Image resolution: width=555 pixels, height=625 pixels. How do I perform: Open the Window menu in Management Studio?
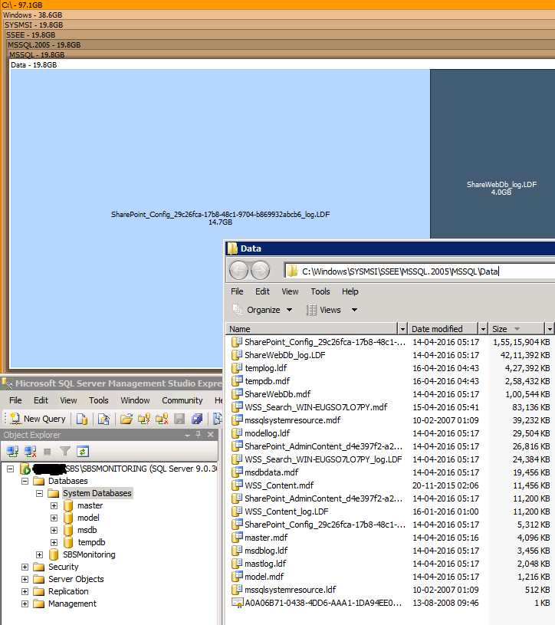[x=135, y=400]
